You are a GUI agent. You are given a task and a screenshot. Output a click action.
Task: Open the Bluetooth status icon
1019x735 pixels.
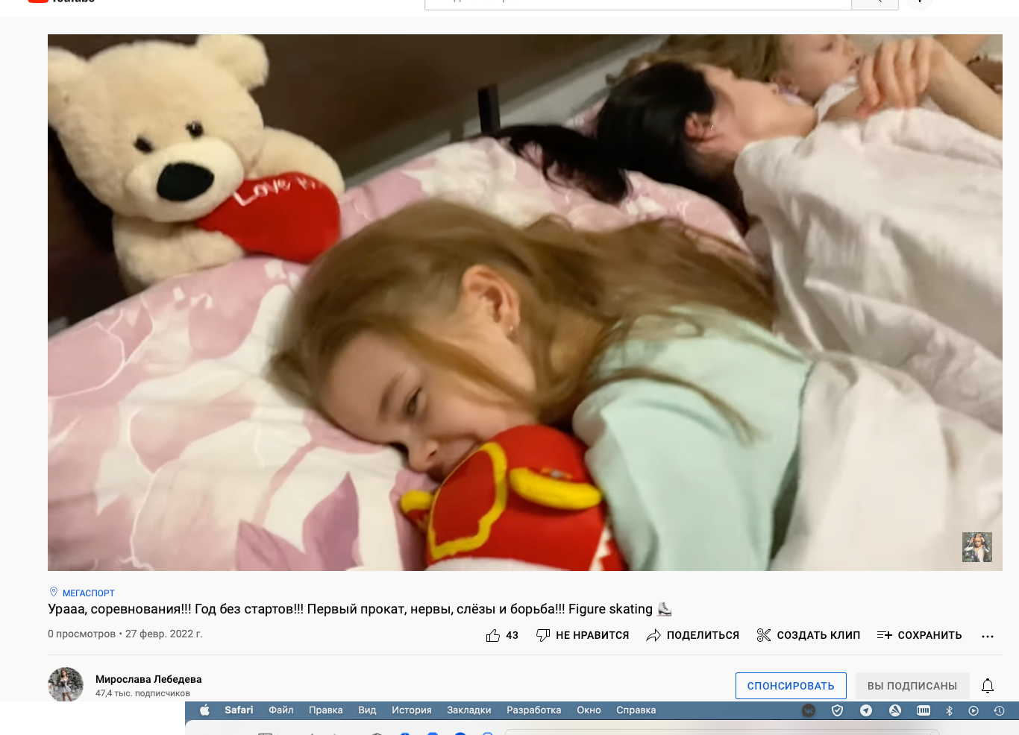(x=949, y=711)
